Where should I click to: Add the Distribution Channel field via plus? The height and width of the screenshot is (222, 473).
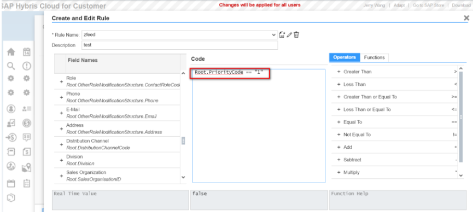(x=61, y=144)
